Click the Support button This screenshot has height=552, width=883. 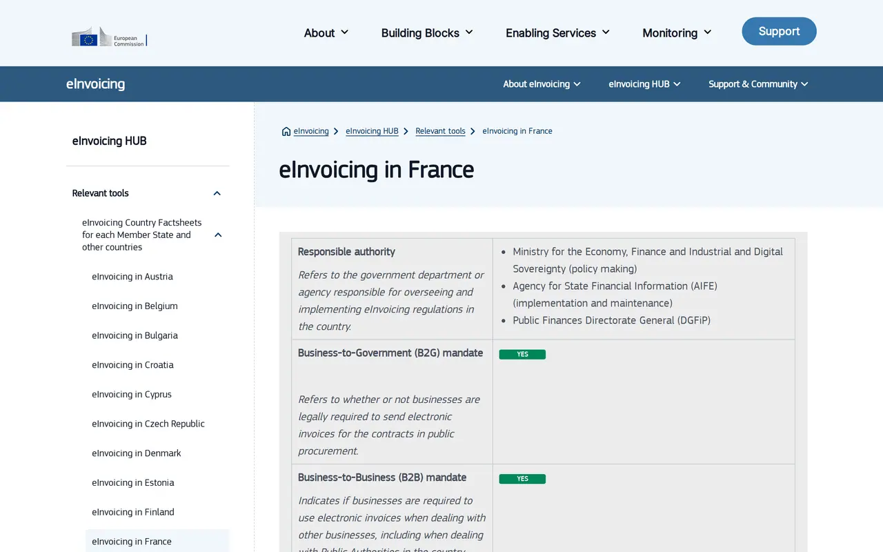coord(779,31)
